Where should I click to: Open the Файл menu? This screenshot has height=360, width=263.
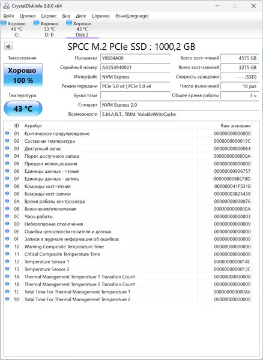[x=8, y=16]
